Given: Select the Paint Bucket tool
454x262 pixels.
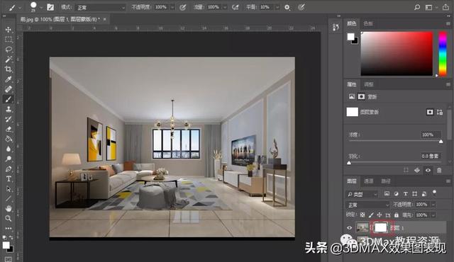Looking at the screenshot, I should (9, 139).
